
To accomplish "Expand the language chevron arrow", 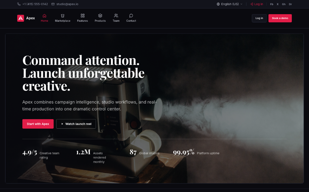I will tap(241, 4).
